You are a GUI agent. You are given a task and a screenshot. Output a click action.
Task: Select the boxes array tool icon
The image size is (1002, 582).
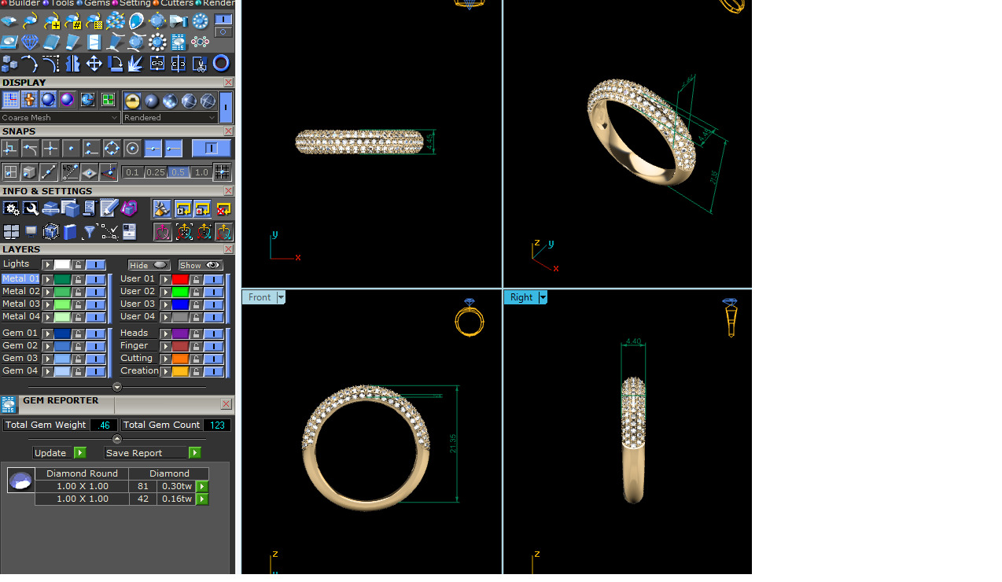tap(9, 64)
